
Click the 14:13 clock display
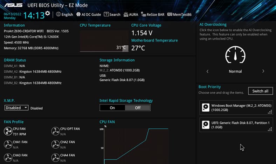pos(34,15)
